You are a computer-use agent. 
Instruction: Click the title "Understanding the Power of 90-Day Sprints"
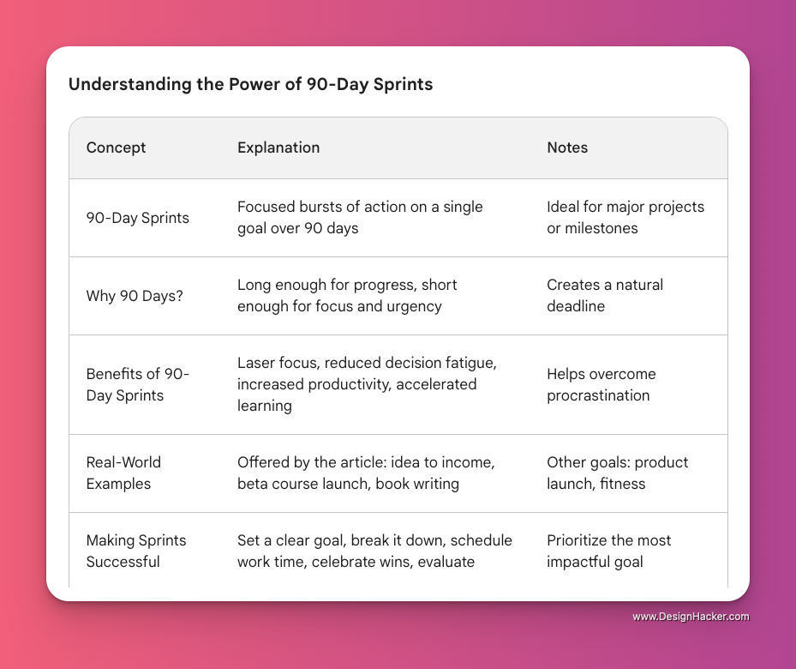(x=251, y=85)
